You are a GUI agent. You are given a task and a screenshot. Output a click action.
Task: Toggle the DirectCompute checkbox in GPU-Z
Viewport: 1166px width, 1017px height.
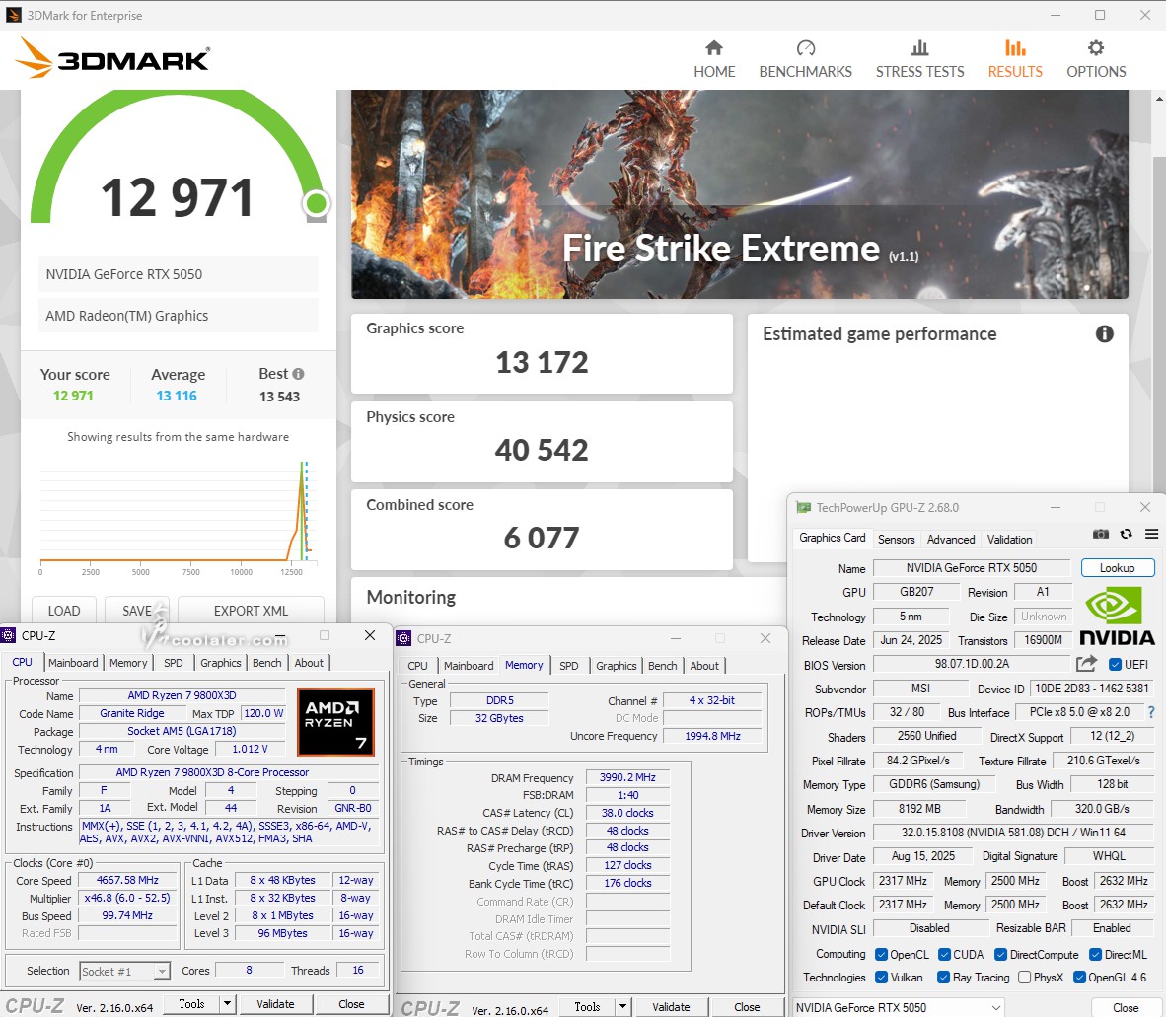tap(1001, 955)
